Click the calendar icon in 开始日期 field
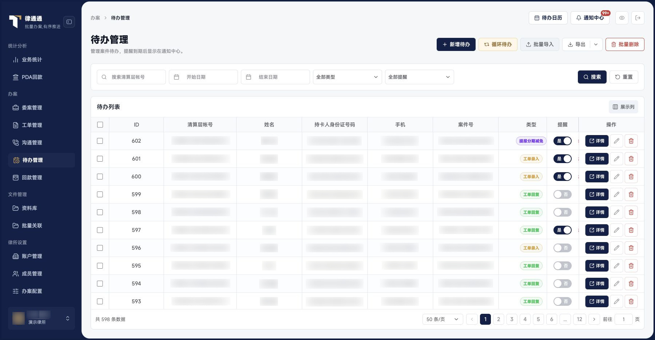Image resolution: width=655 pixels, height=340 pixels. pos(176,77)
